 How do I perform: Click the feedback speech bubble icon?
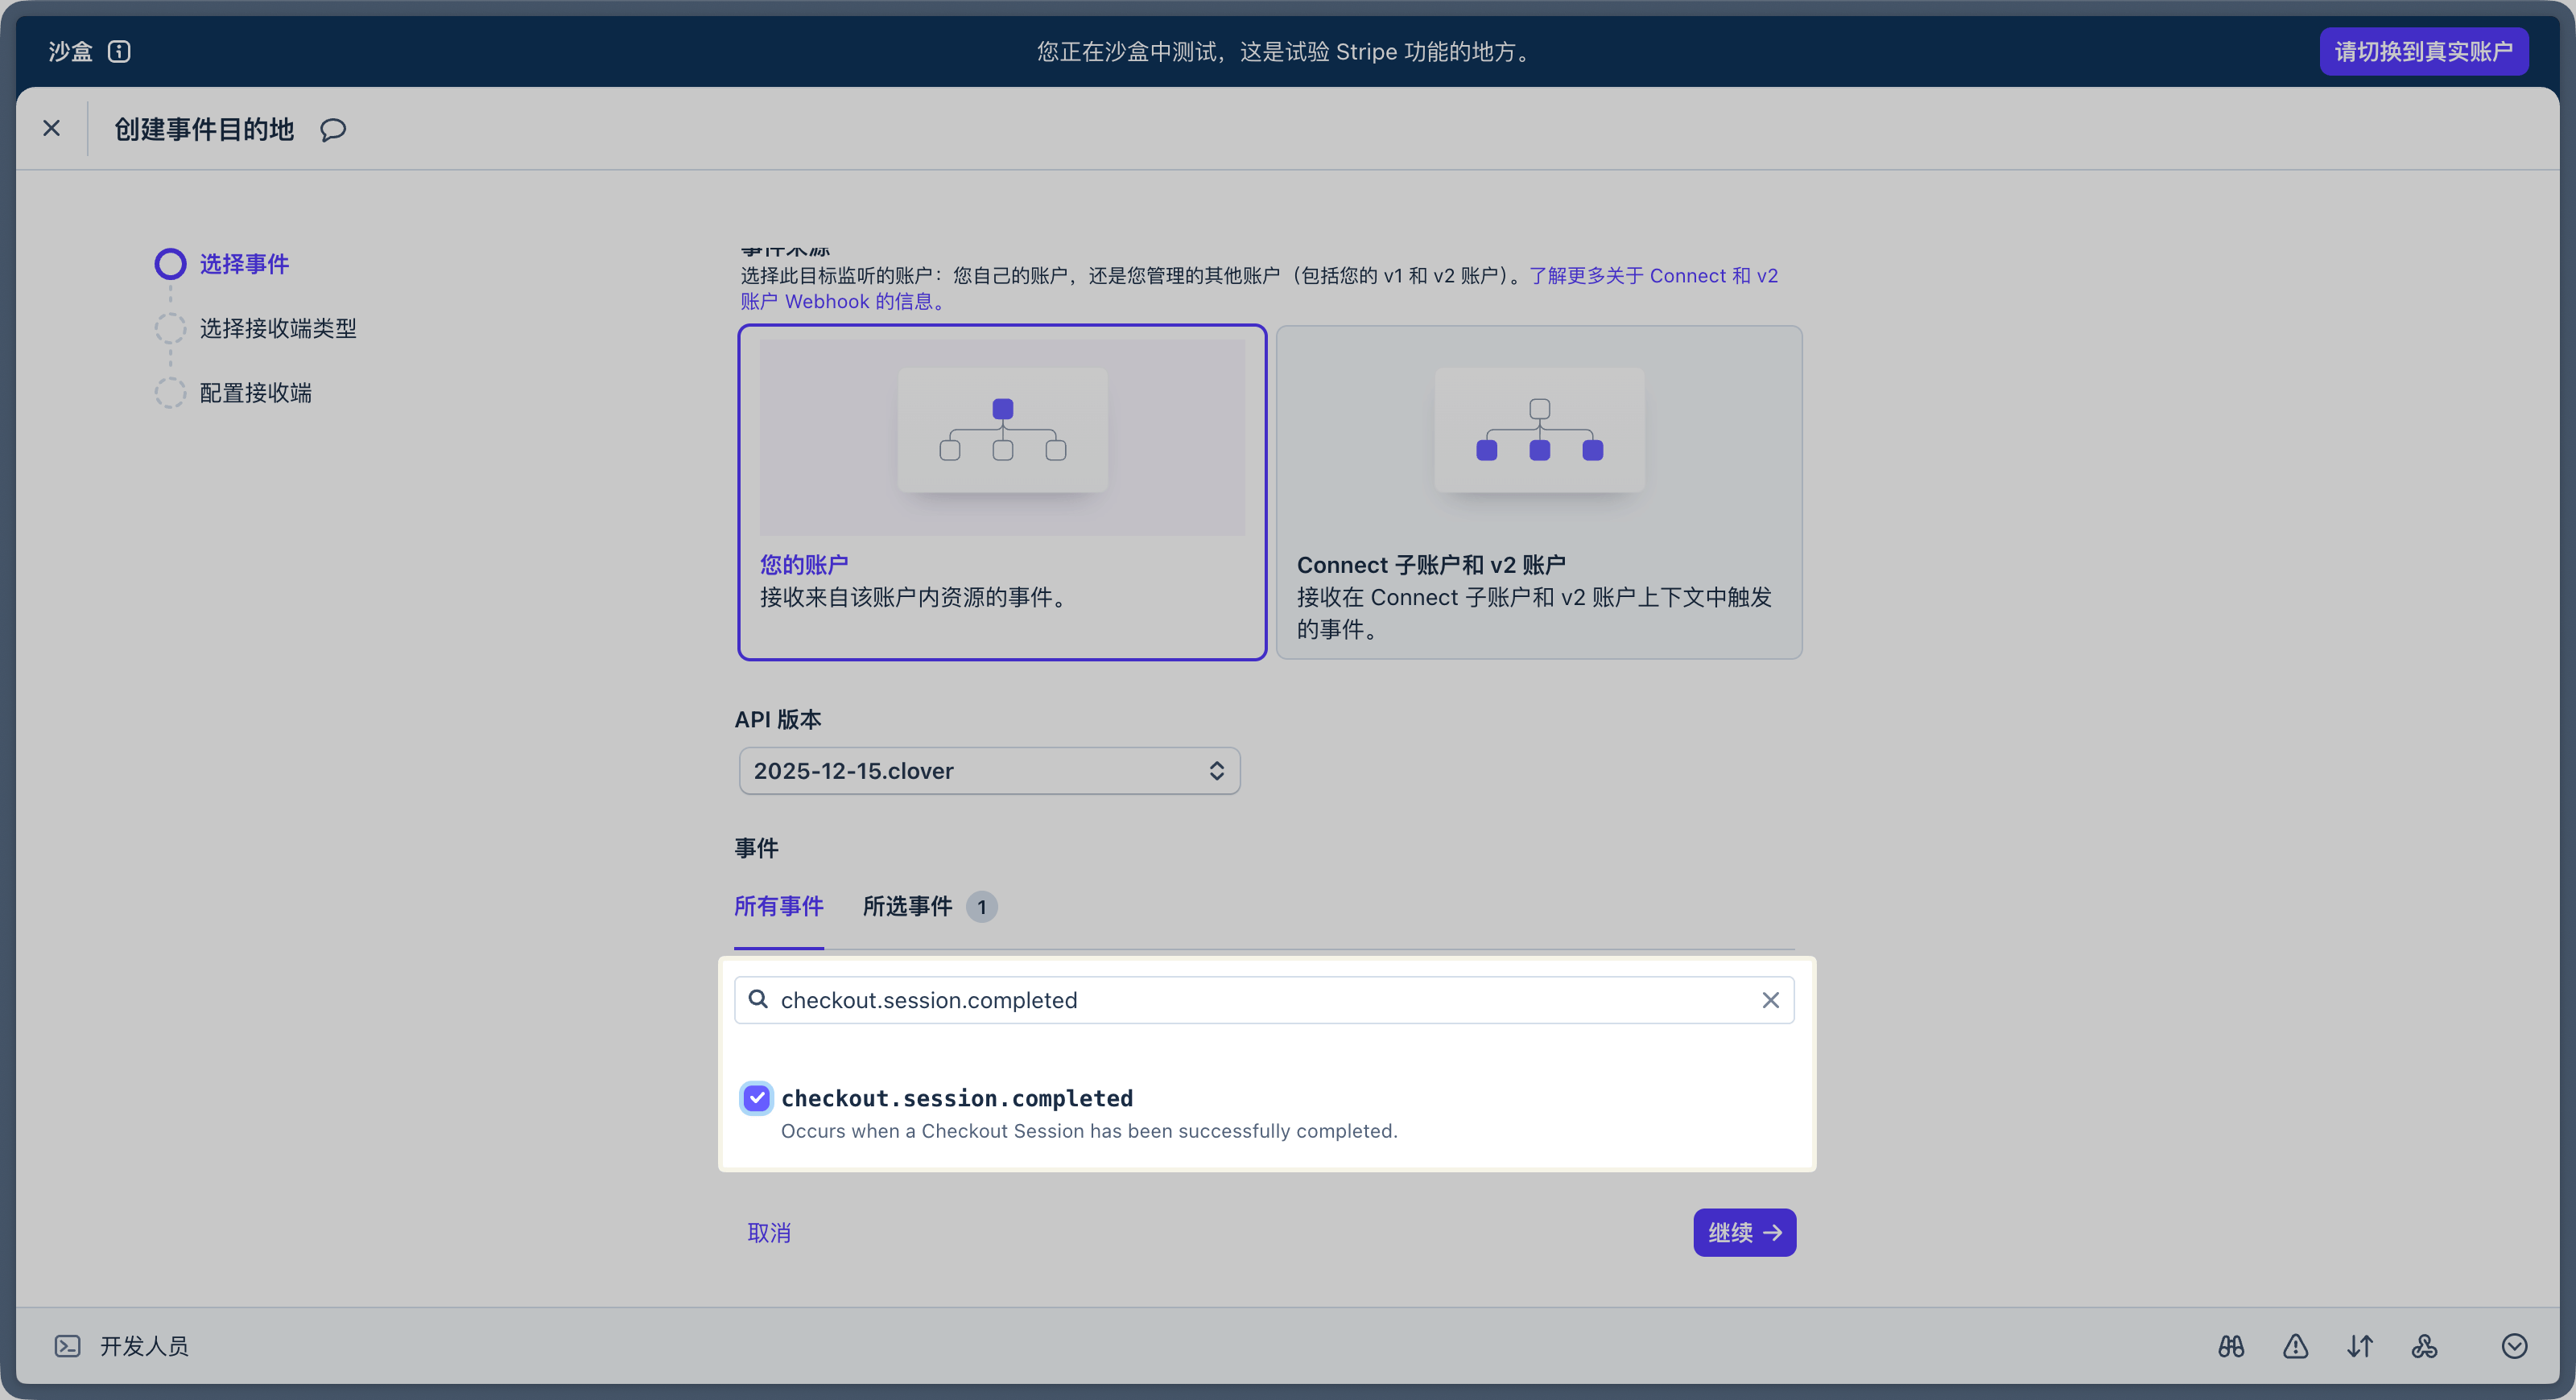pyautogui.click(x=333, y=130)
